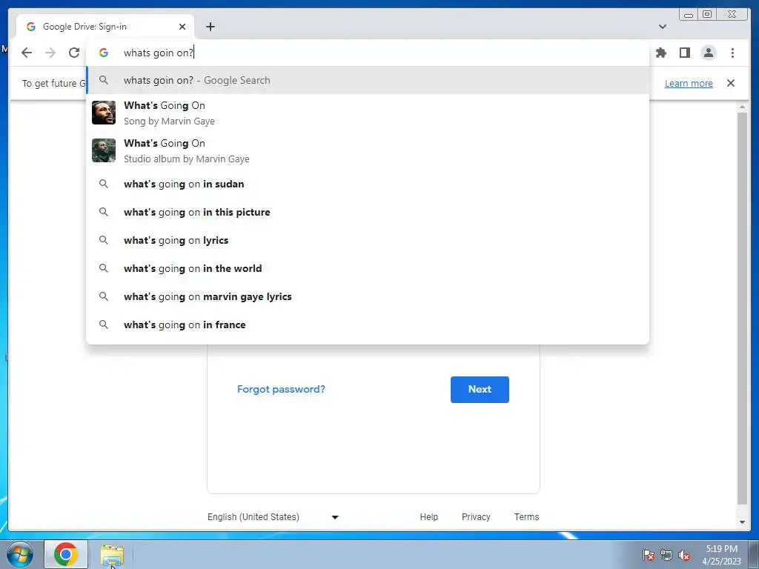
Task: Select the Google Drive: Sign-in tab
Action: pyautogui.click(x=105, y=27)
